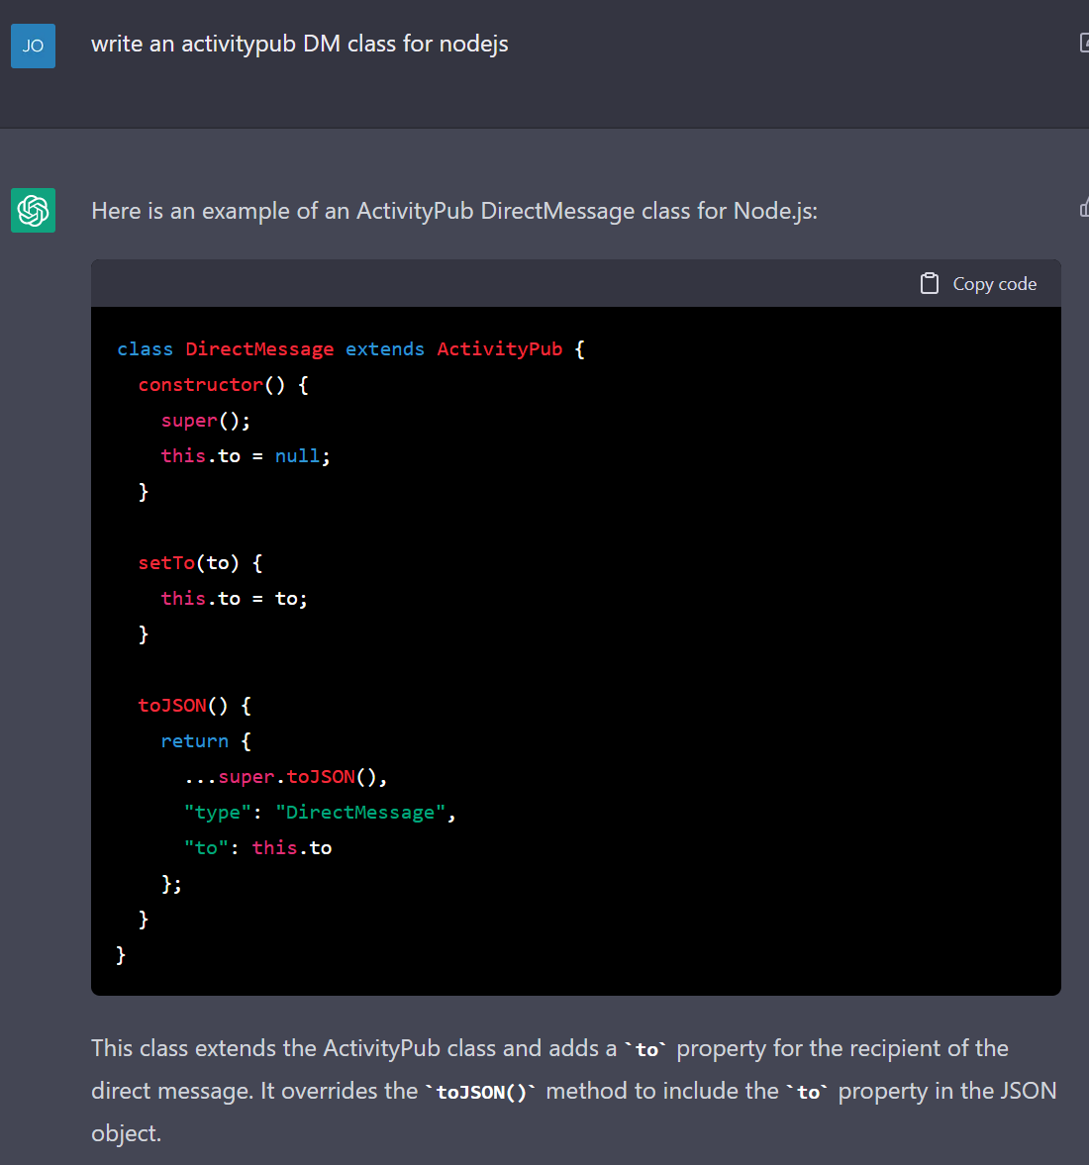
Task: Click the '"to": this.to' line in code
Action: click(x=258, y=847)
